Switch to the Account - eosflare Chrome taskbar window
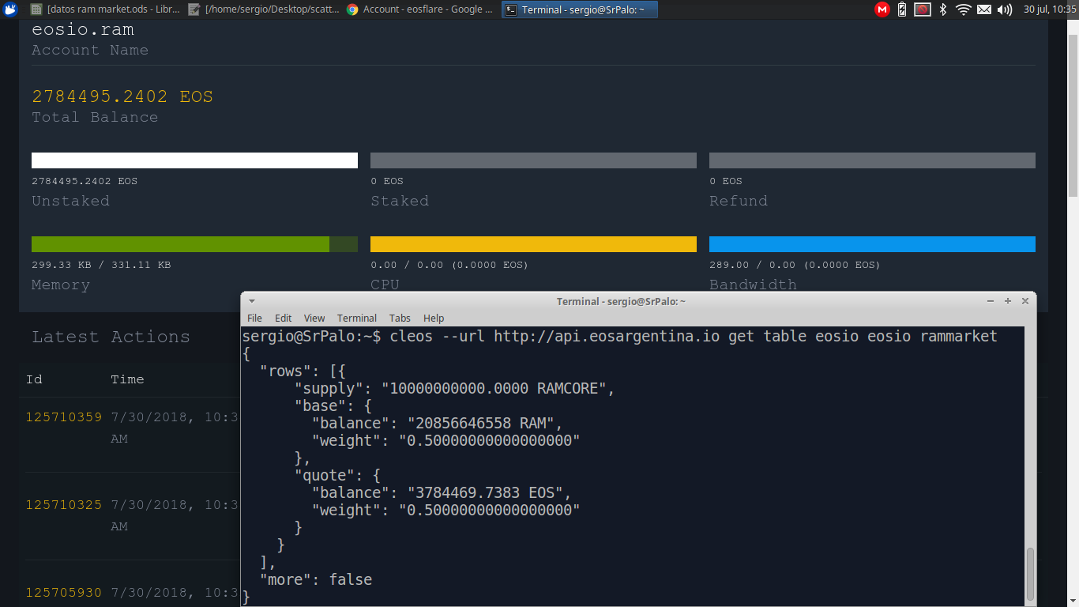 [421, 9]
